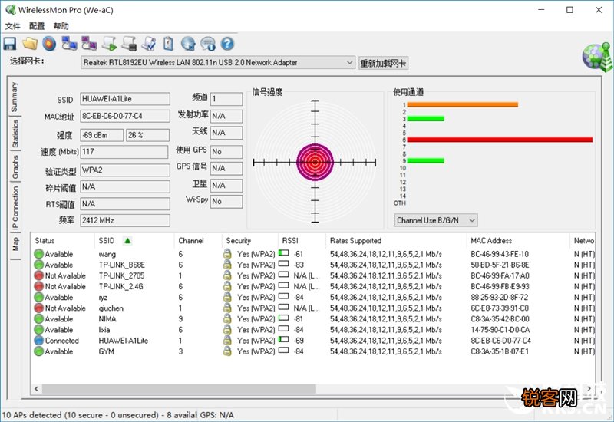The height and width of the screenshot is (422, 614).
Task: Open the 帮助 menu
Action: pyautogui.click(x=61, y=26)
